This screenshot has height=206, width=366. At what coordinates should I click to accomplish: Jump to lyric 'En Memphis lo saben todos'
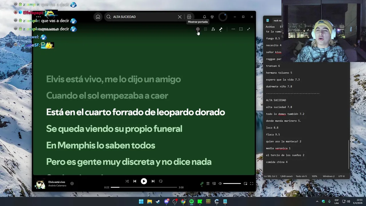coord(101,145)
